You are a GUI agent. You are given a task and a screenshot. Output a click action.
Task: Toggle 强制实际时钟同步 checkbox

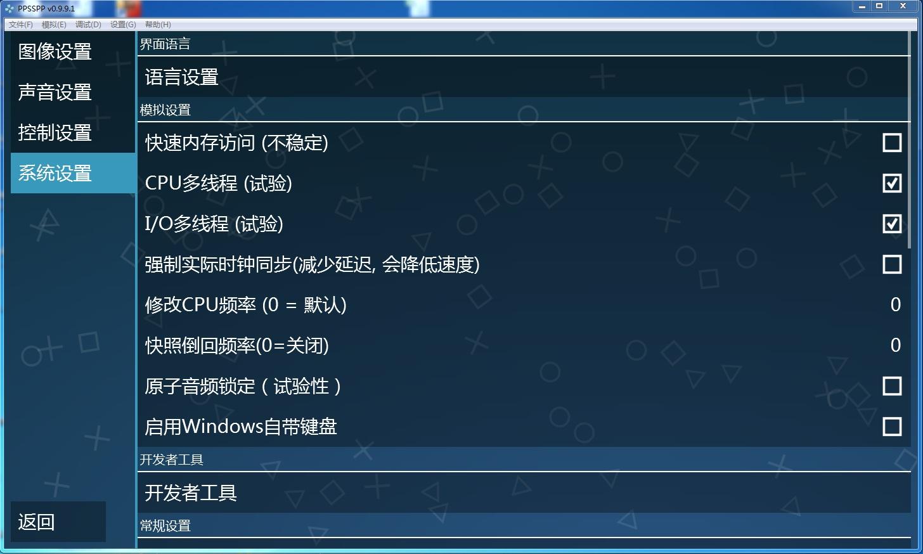[891, 264]
